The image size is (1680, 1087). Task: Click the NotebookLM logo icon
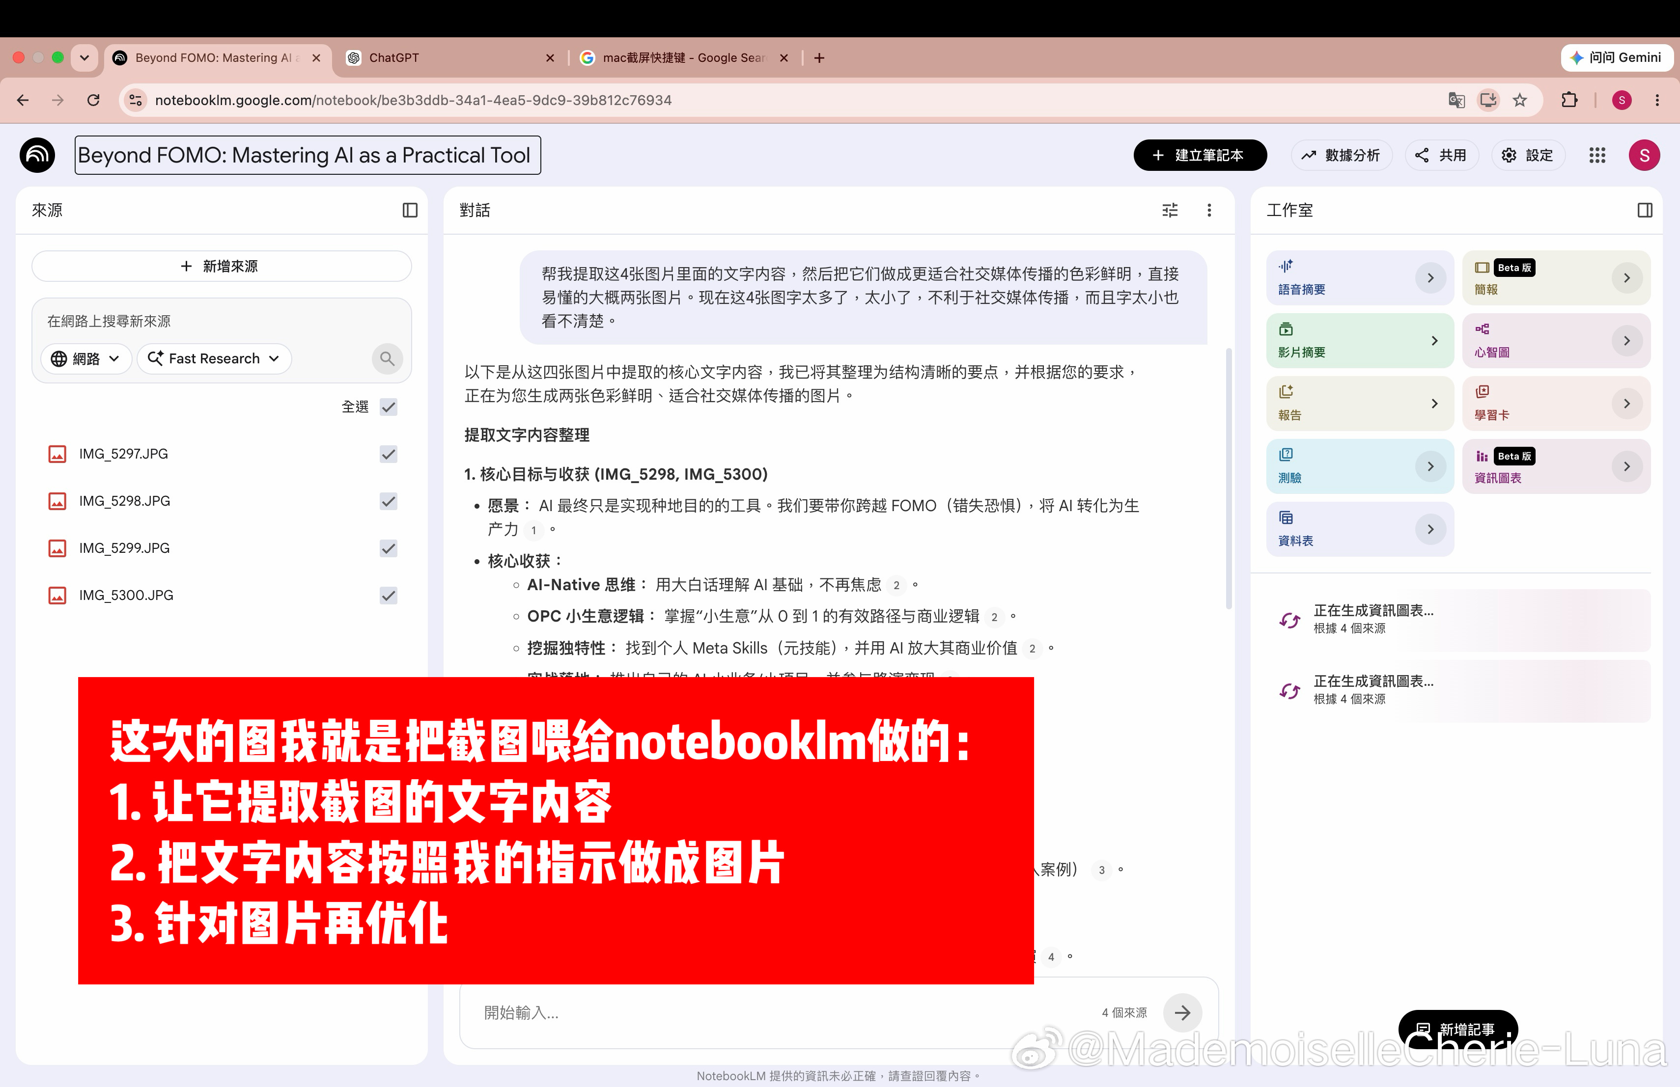click(x=37, y=155)
